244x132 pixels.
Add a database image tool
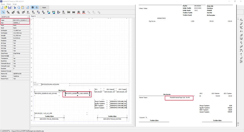[x=53, y=12]
